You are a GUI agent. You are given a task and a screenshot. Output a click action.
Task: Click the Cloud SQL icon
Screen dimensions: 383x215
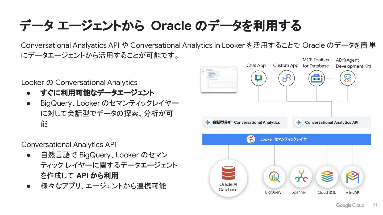[x=327, y=177]
